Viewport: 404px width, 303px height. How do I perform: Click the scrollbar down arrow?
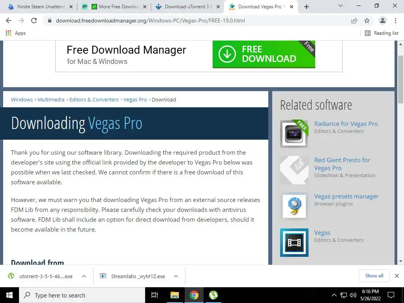coord(401,261)
